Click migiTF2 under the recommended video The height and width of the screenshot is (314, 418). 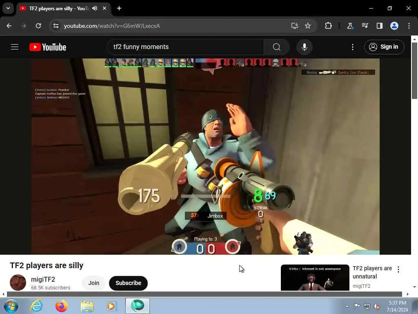click(362, 286)
